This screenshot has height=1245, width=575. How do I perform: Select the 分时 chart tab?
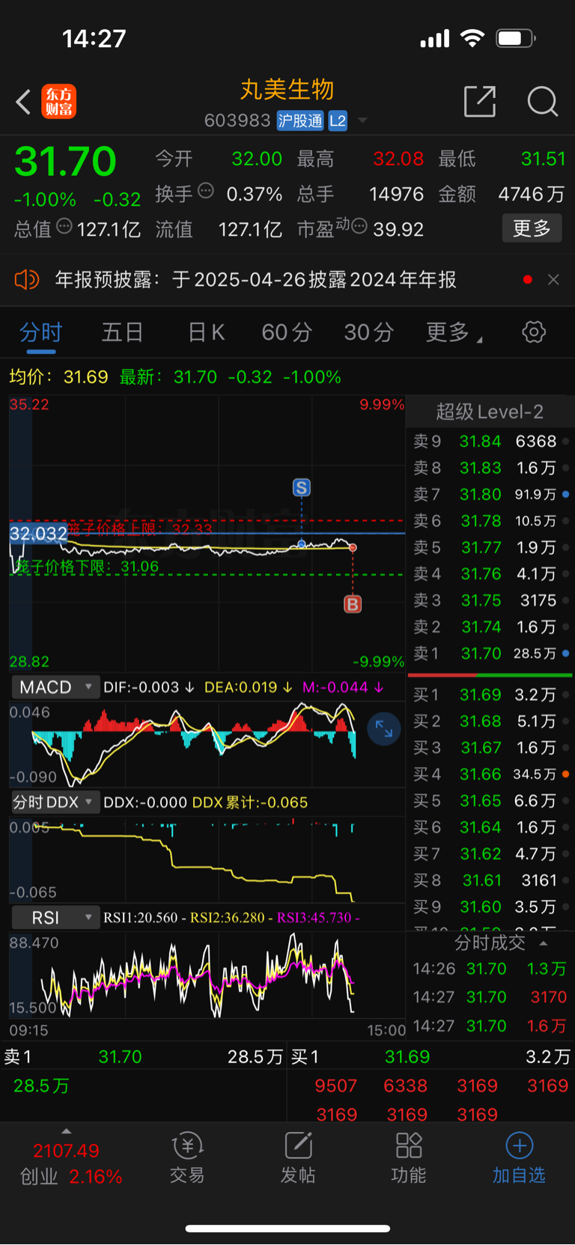point(40,332)
